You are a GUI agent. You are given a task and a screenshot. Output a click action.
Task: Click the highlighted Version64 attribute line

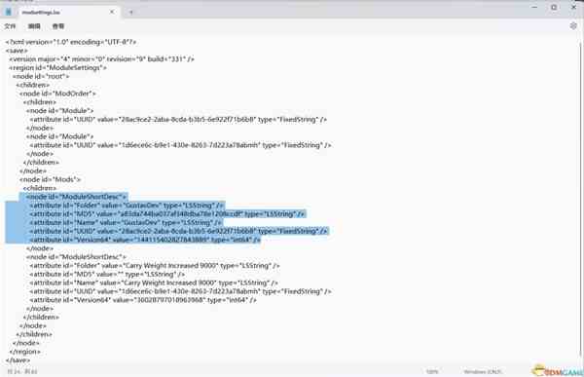[x=145, y=240]
